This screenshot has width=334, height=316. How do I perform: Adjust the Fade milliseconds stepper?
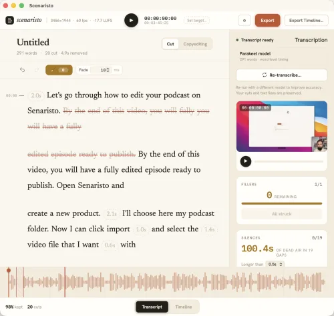(x=108, y=70)
